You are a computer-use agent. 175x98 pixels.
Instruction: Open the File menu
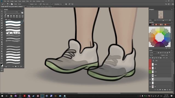(5, 1)
